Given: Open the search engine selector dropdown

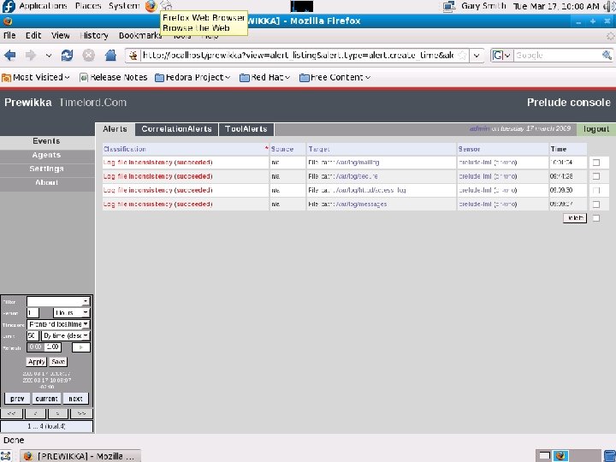Looking at the screenshot, I should pyautogui.click(x=501, y=56).
